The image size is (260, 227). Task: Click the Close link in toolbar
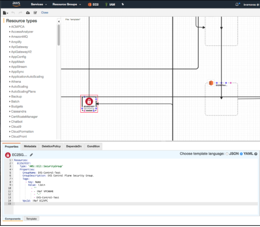click(45, 13)
